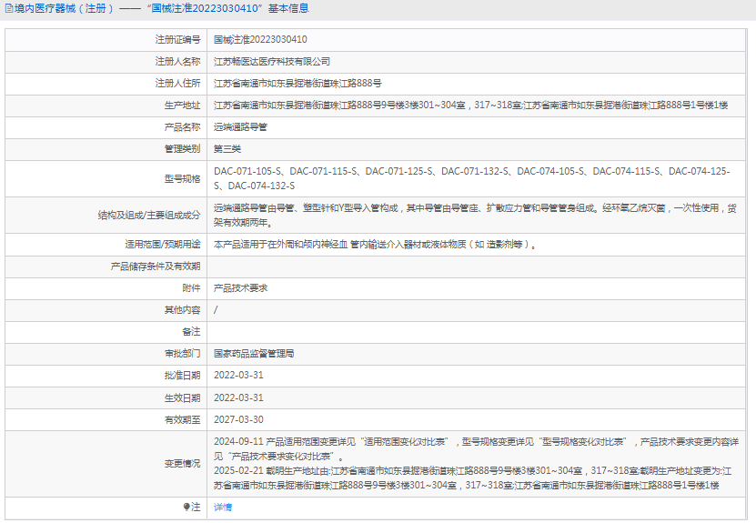The height and width of the screenshot is (523, 756).
Task: Click the 备注 row label
Action: (191, 332)
